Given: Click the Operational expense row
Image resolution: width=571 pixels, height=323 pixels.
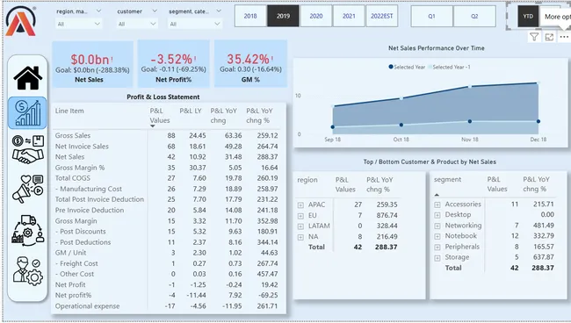Looking at the screenshot, I should click(87, 306).
